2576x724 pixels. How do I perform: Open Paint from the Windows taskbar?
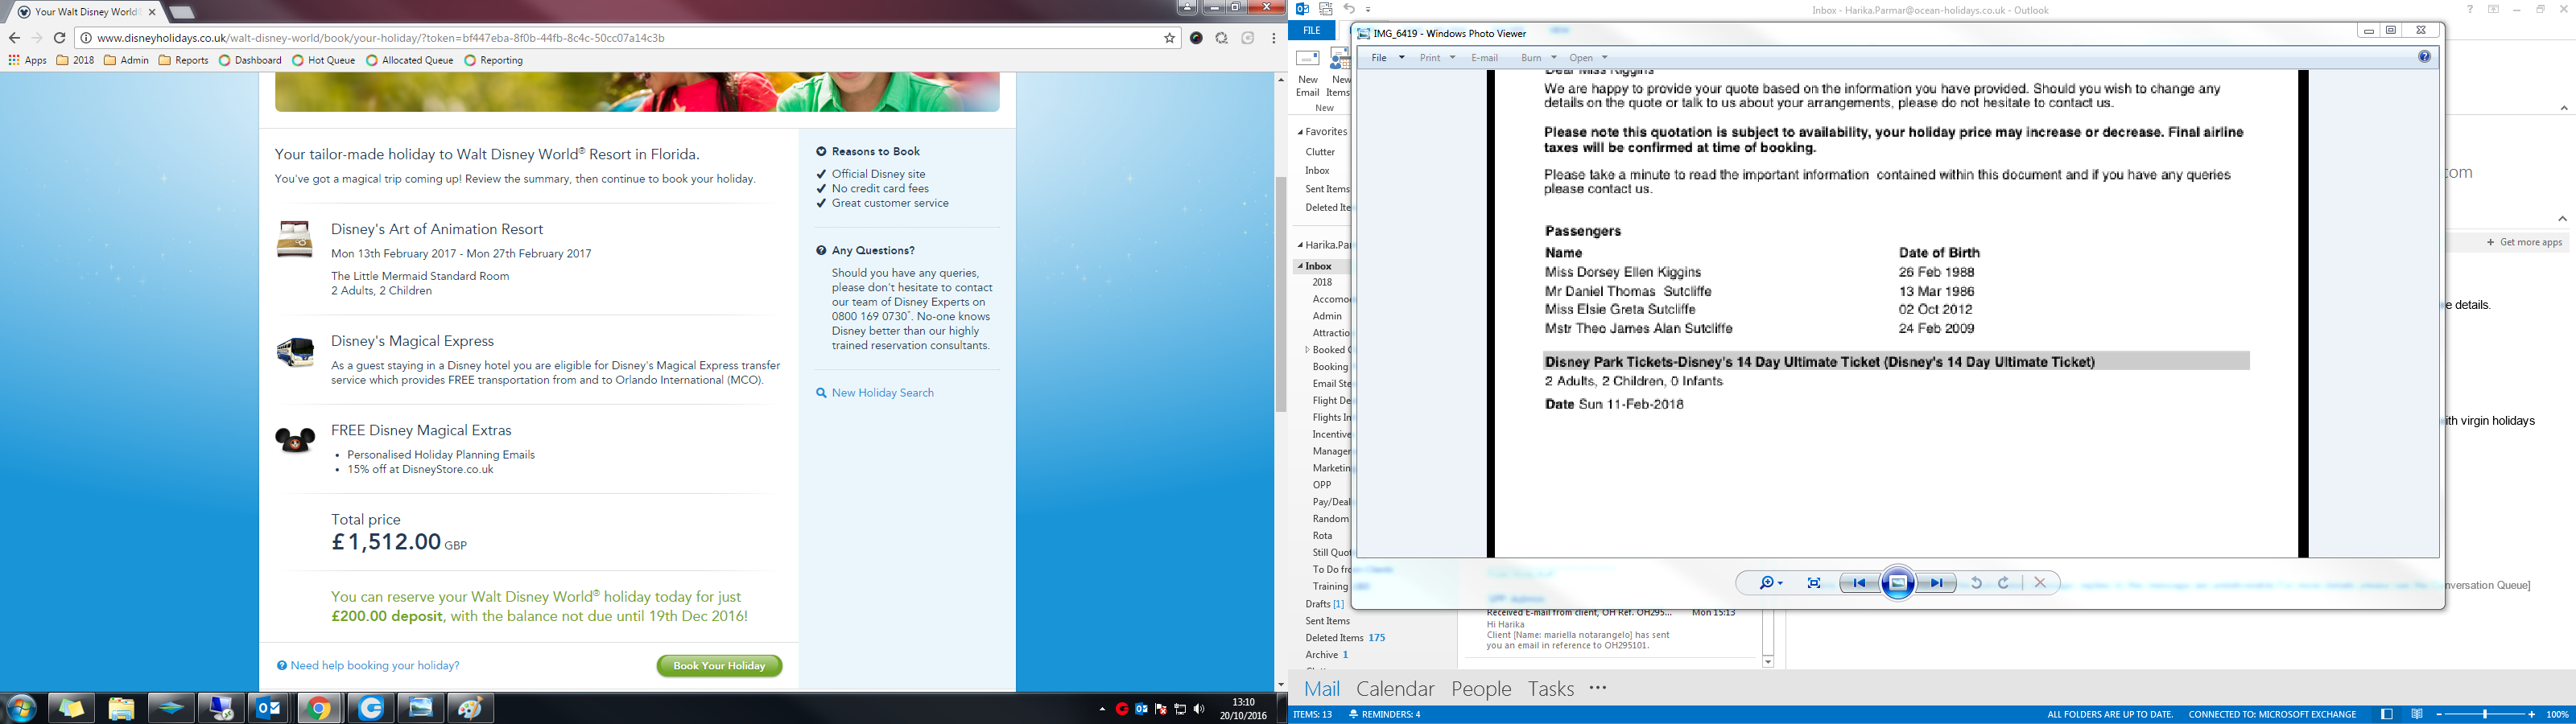pyautogui.click(x=470, y=708)
